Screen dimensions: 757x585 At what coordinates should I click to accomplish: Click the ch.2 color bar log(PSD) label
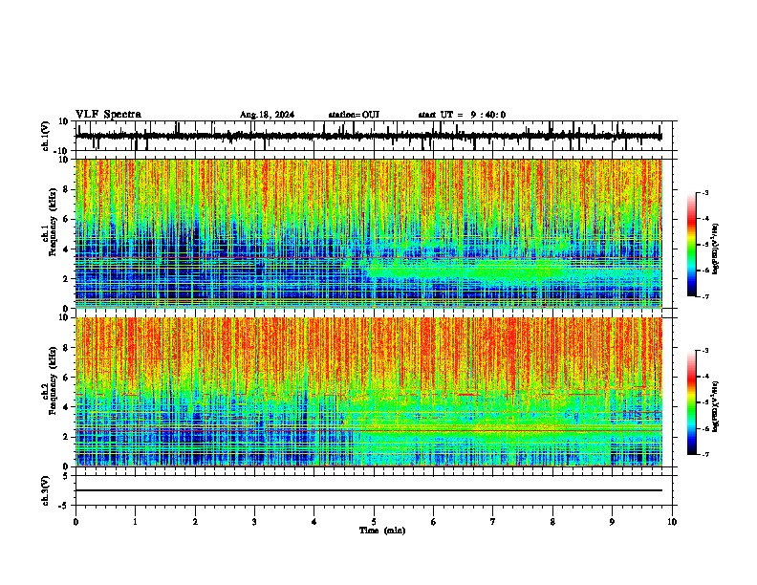click(x=715, y=406)
